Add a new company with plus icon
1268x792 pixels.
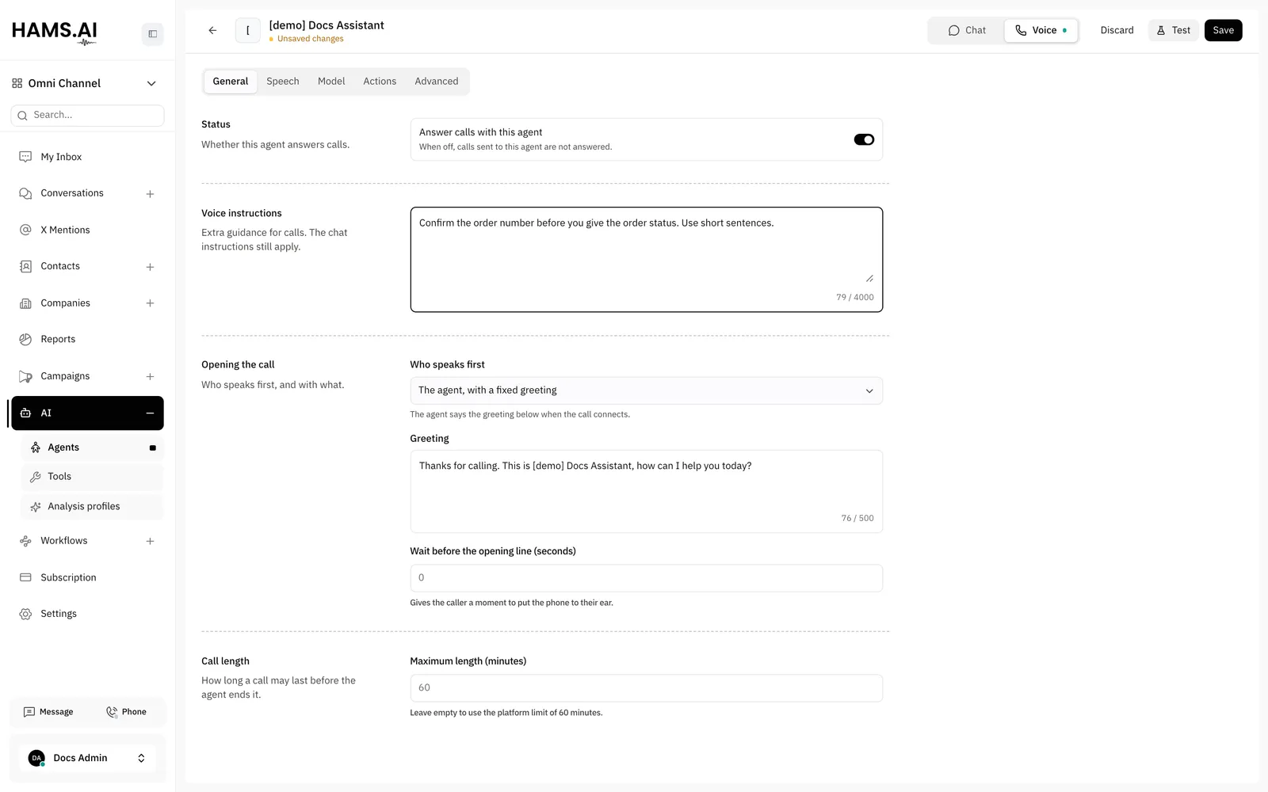(150, 303)
